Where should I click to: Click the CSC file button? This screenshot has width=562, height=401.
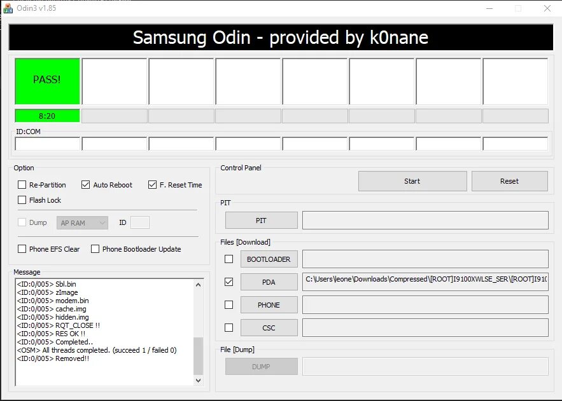[x=269, y=328]
